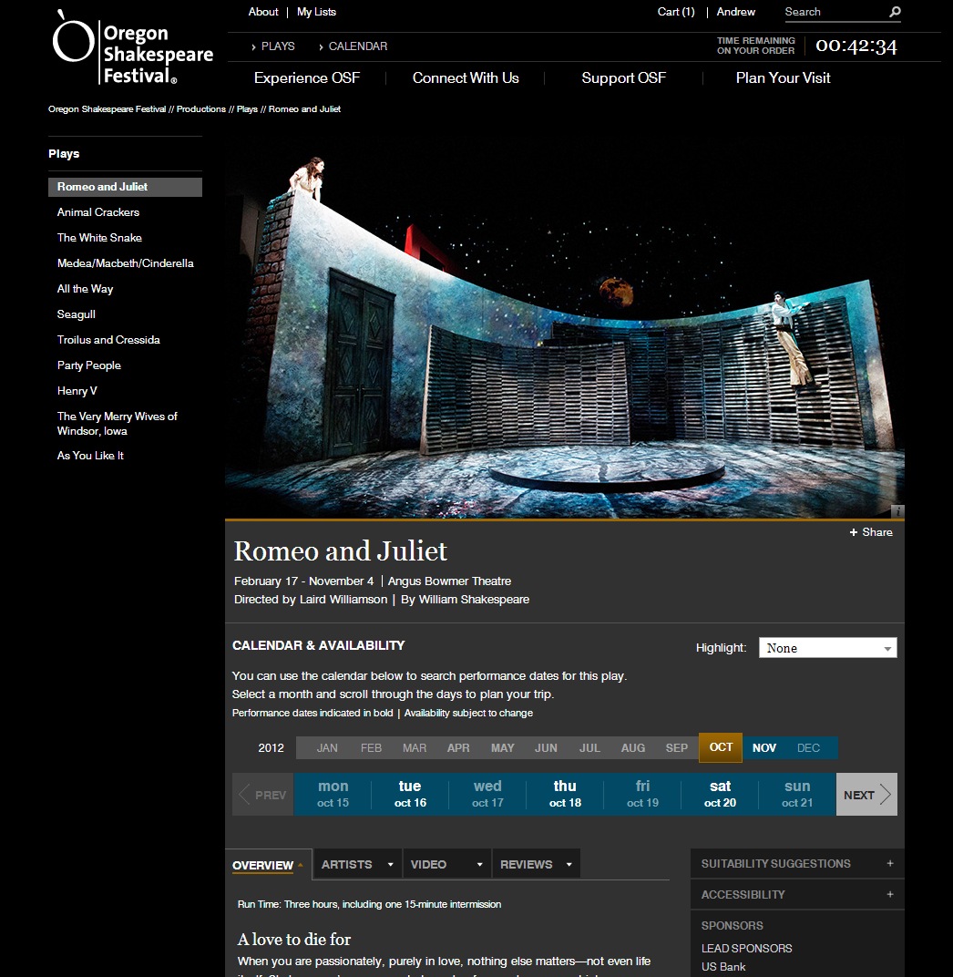This screenshot has width=953, height=977.
Task: Click the image info icon on photo
Action: click(x=897, y=511)
